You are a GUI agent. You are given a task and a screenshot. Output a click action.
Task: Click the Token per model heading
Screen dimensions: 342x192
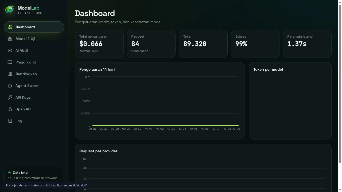click(x=268, y=69)
